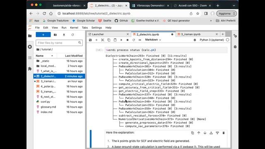
Task: Open the Settings menu
Action: (x=96, y=28)
